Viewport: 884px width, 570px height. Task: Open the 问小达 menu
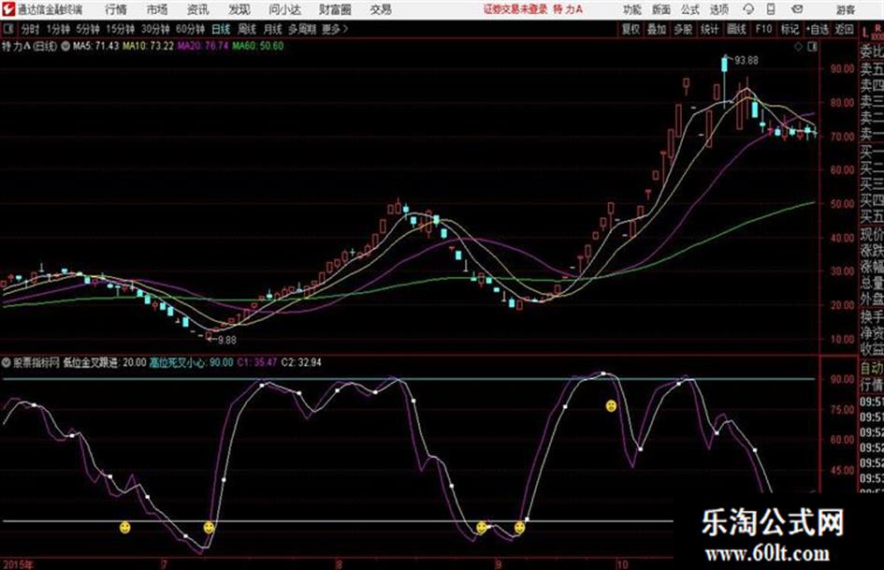point(284,9)
